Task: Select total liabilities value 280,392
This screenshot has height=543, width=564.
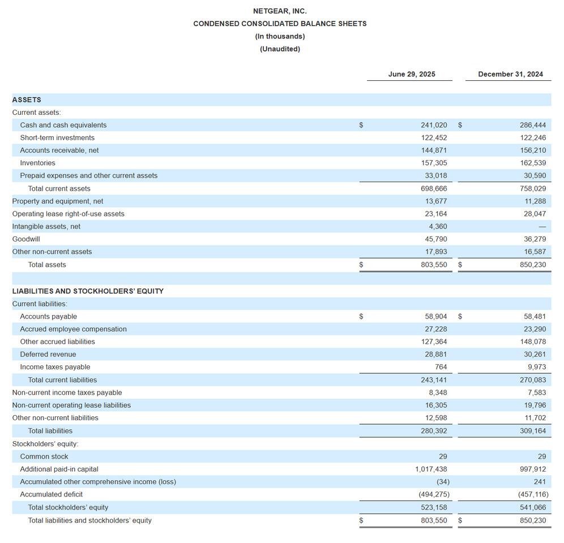Action: (434, 431)
